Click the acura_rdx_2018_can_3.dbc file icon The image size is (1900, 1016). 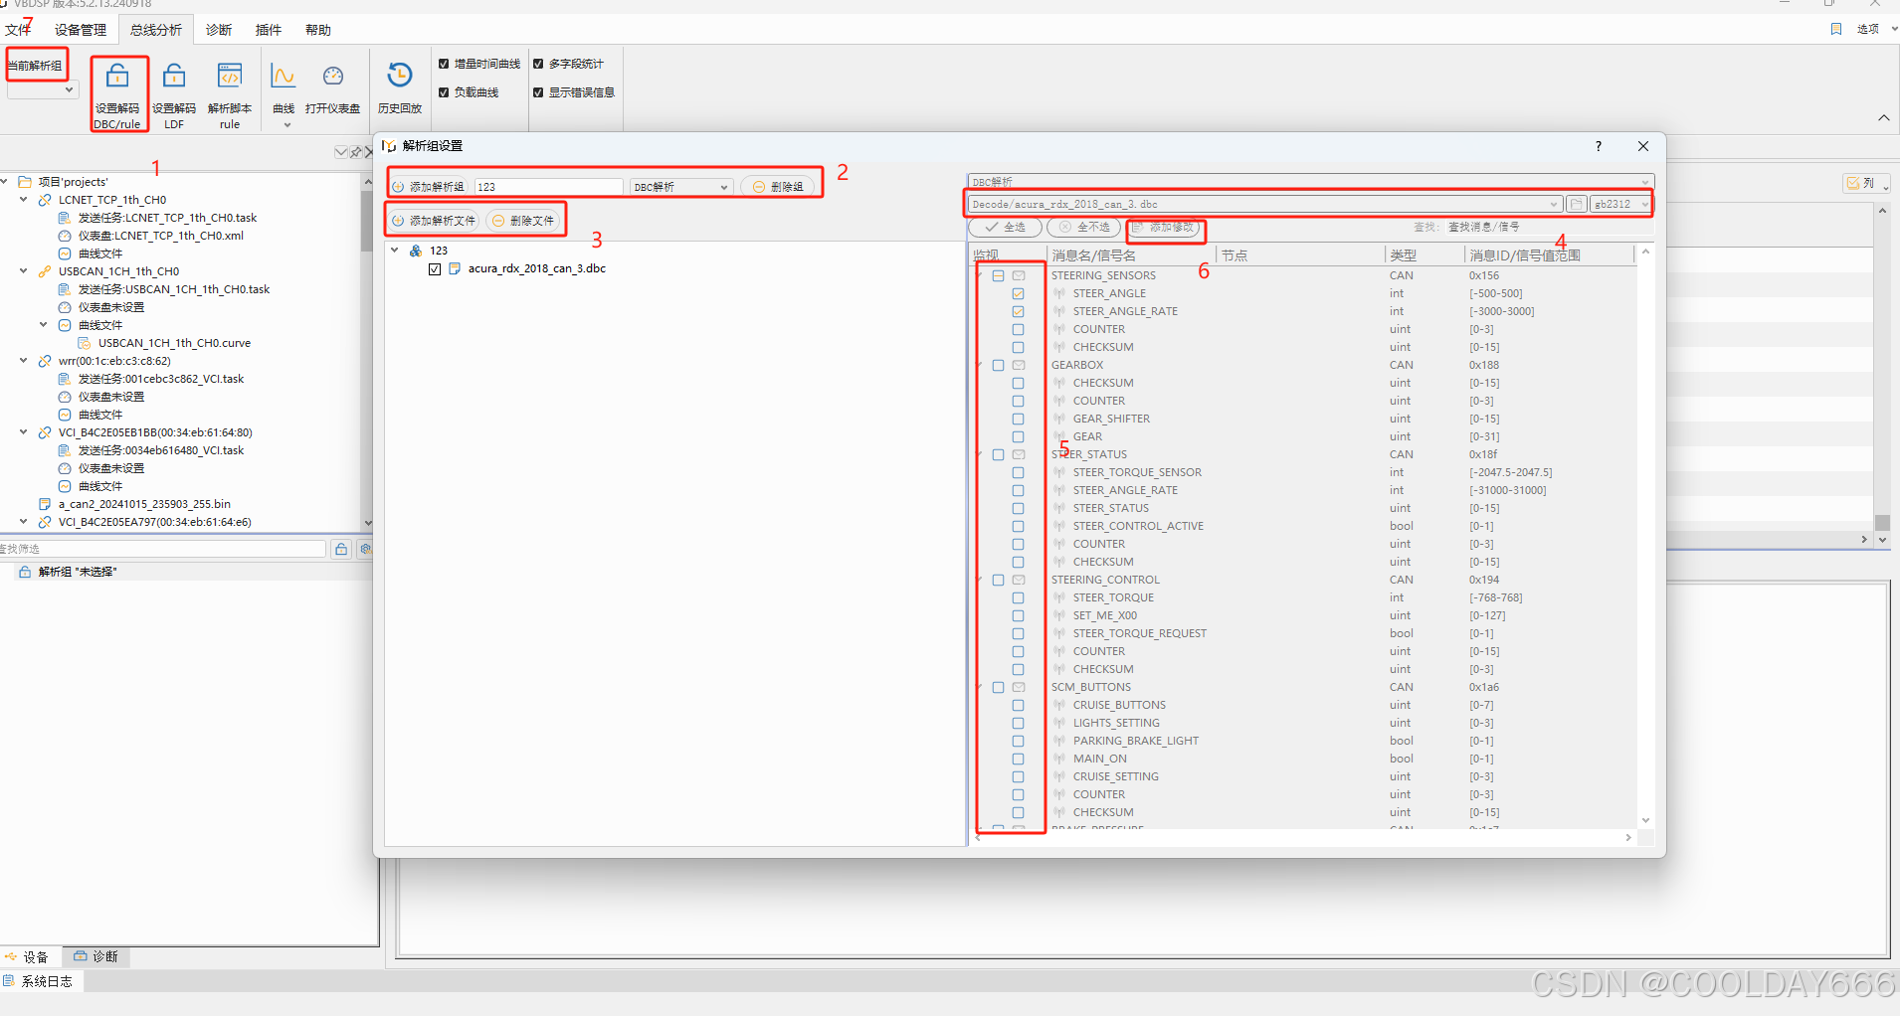tap(455, 268)
